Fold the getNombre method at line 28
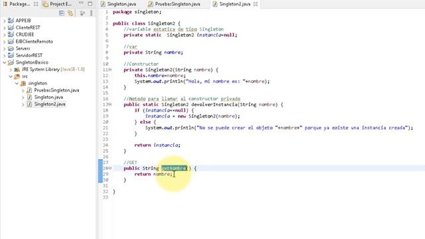Screen dimensions: 425x239 pos(110,168)
